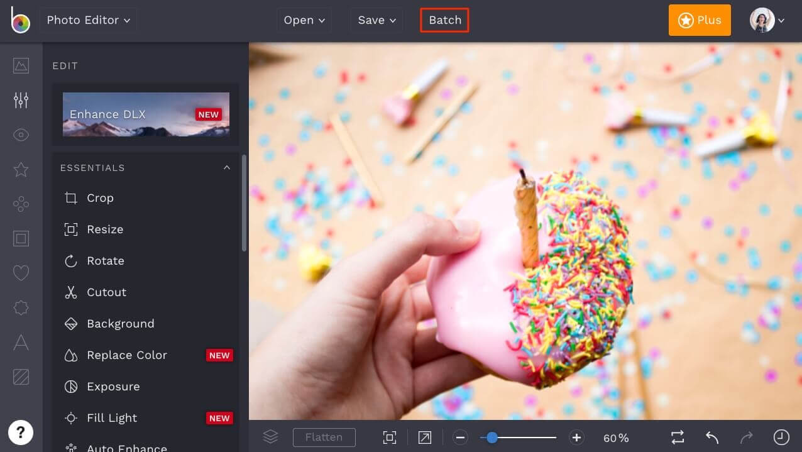The image size is (802, 452).
Task: Open the Effects star sidebar icon
Action: 21,169
